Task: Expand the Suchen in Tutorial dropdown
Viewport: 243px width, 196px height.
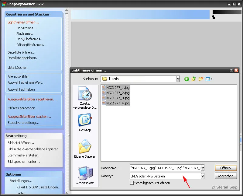Action: pos(178,79)
